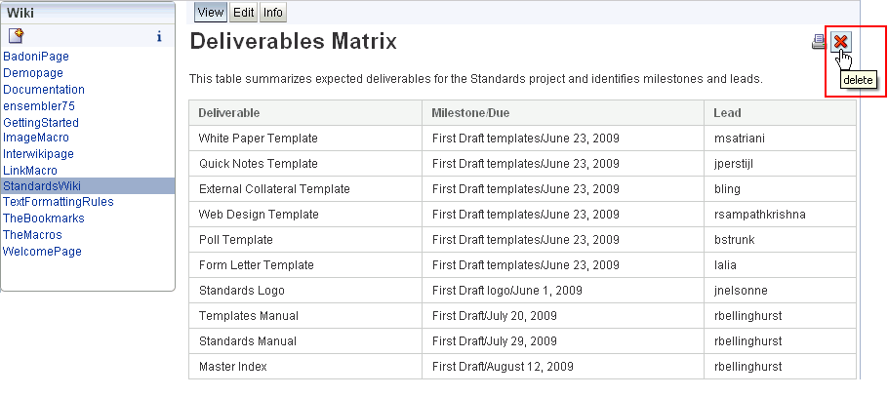The width and height of the screenshot is (888, 397).
Task: Open the ensembler75 page
Action: pyautogui.click(x=38, y=105)
